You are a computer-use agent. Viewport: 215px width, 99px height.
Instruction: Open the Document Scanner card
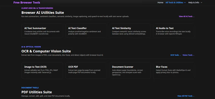click(x=130, y=70)
